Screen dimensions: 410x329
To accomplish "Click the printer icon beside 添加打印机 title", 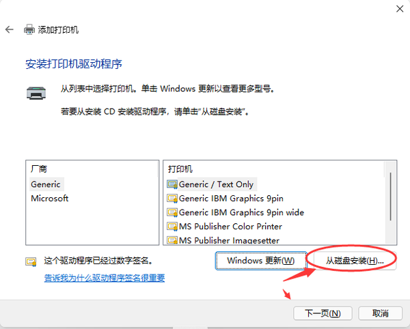I will click(29, 30).
